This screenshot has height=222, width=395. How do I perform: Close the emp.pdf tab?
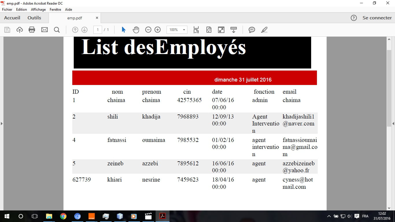click(97, 18)
